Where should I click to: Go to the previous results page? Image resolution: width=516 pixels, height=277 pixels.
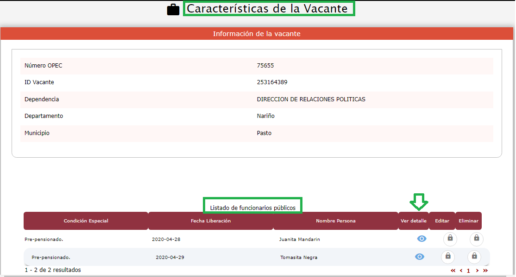coord(461,271)
